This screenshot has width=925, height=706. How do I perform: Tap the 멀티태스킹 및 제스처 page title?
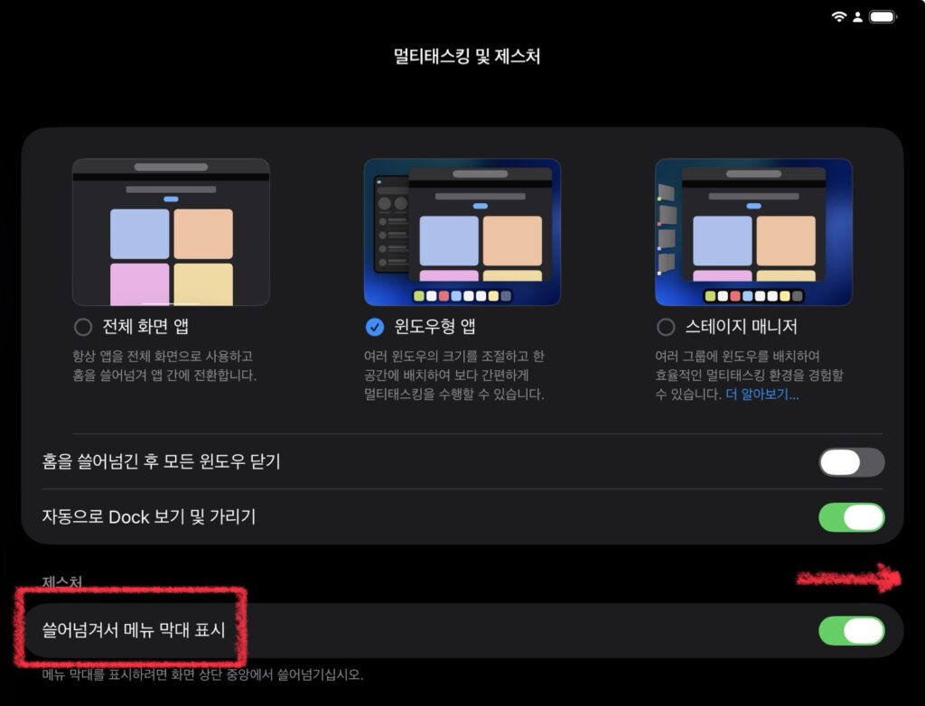coord(467,56)
